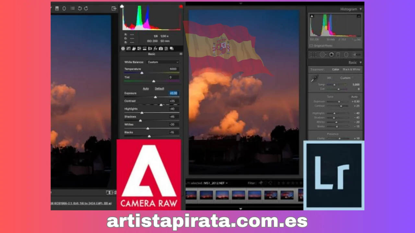
Task: Open the Tone Curve panel icon in Camera Raw
Action: (128, 49)
